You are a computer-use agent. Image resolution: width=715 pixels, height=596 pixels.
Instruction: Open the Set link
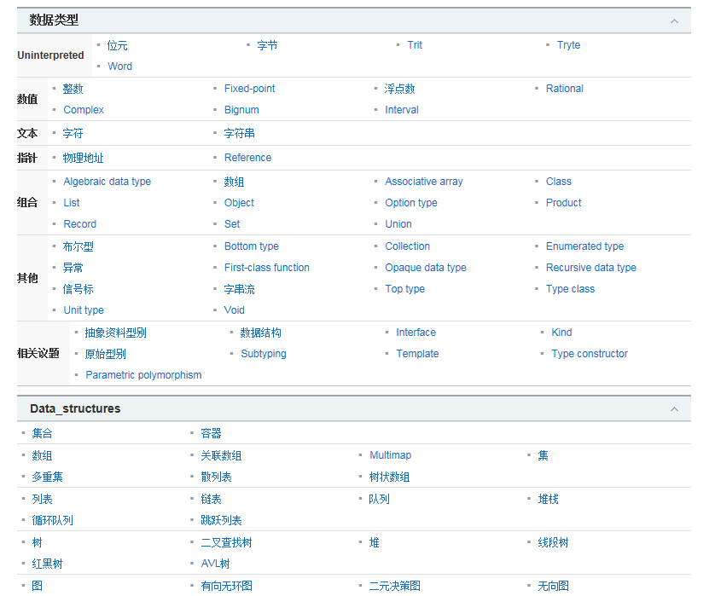click(x=231, y=224)
